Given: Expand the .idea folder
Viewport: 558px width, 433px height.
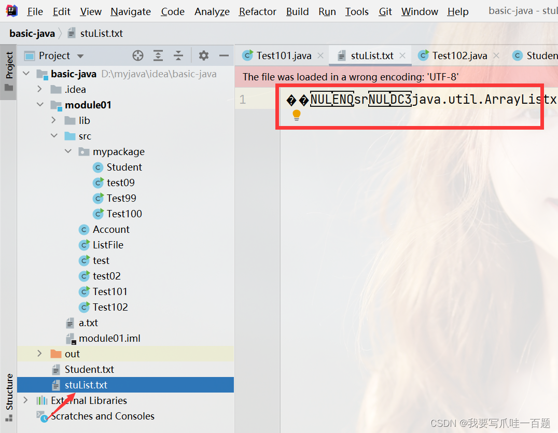Looking at the screenshot, I should [x=39, y=89].
